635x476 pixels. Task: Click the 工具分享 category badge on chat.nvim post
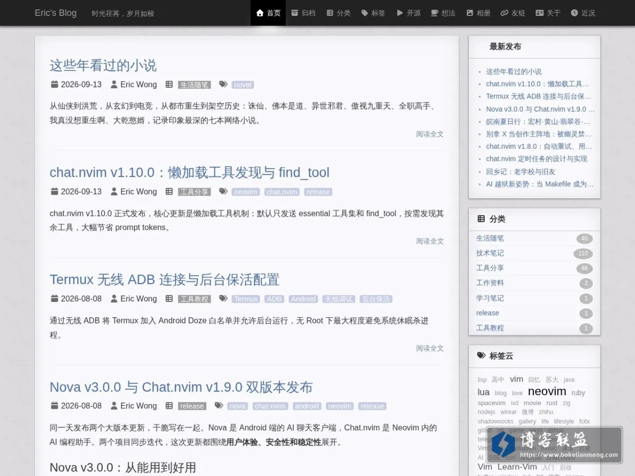(x=194, y=192)
